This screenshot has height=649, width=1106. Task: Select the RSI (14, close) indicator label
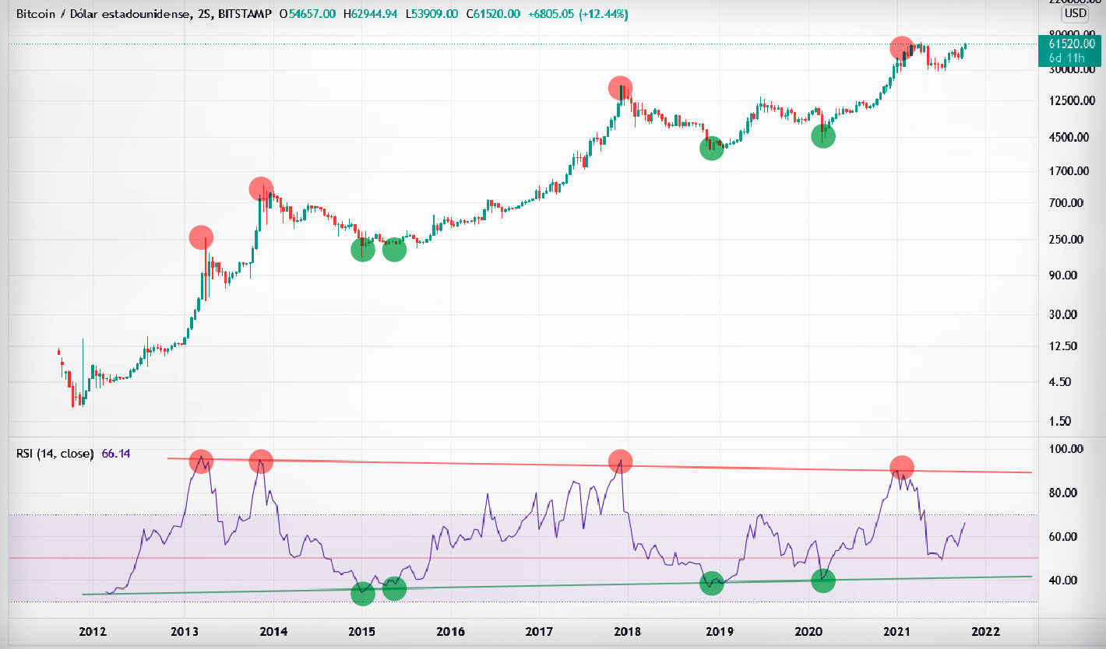click(55, 453)
